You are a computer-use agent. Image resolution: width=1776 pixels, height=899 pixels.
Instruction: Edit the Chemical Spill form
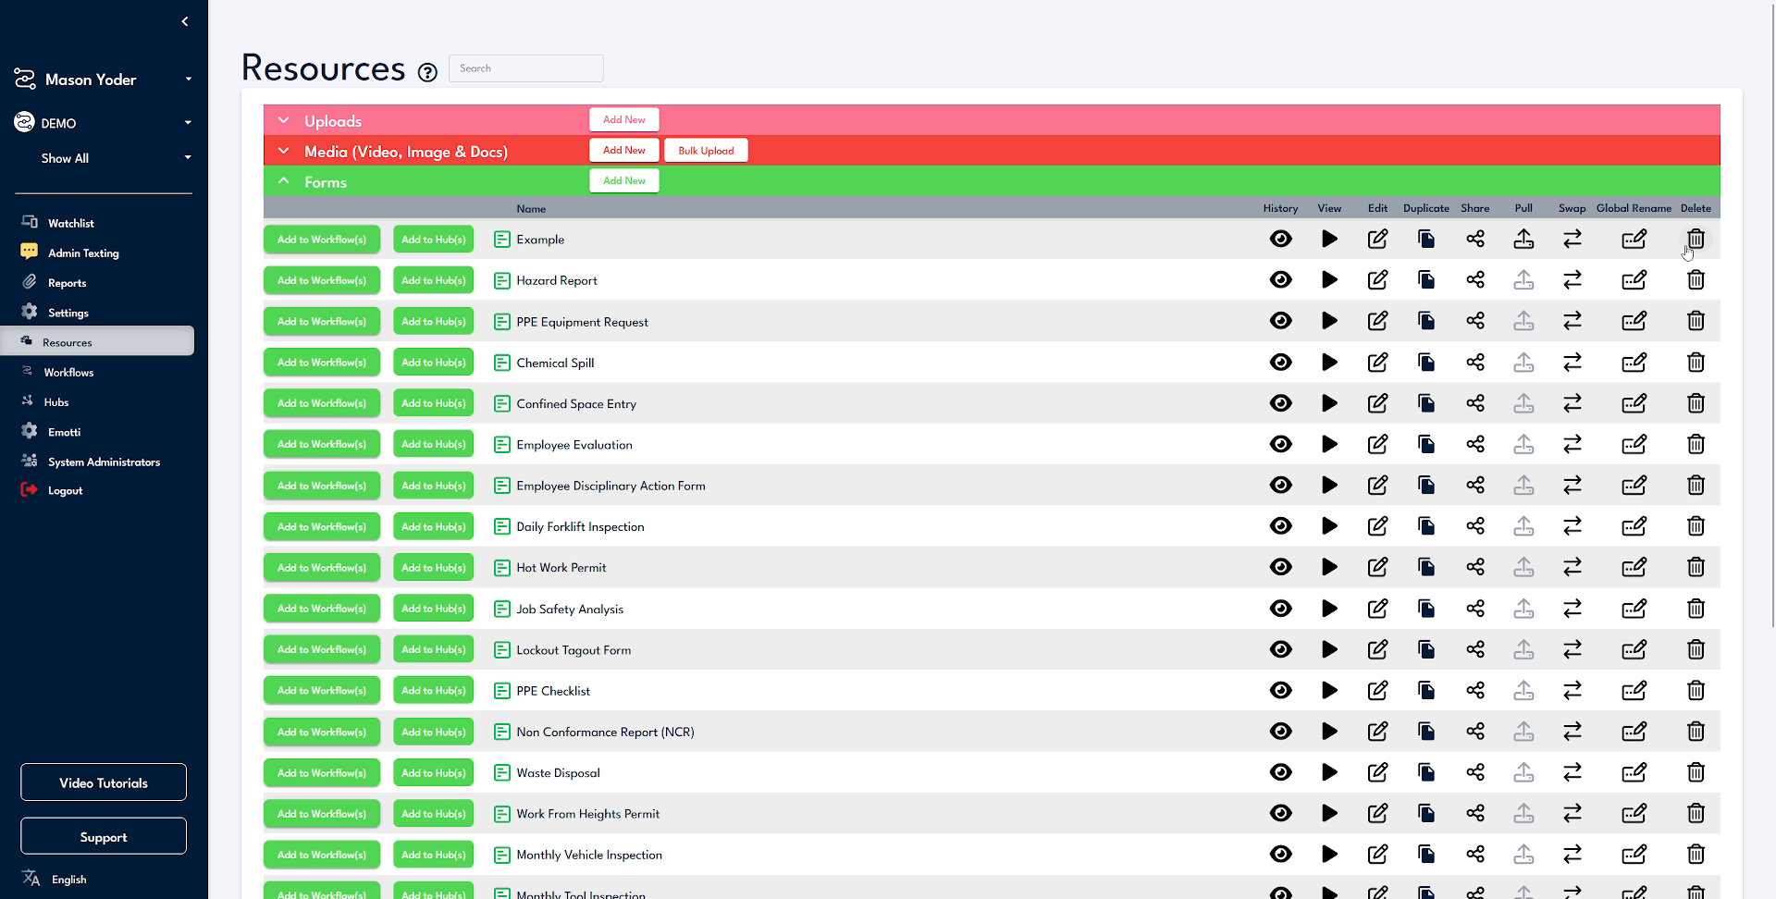1377,362
